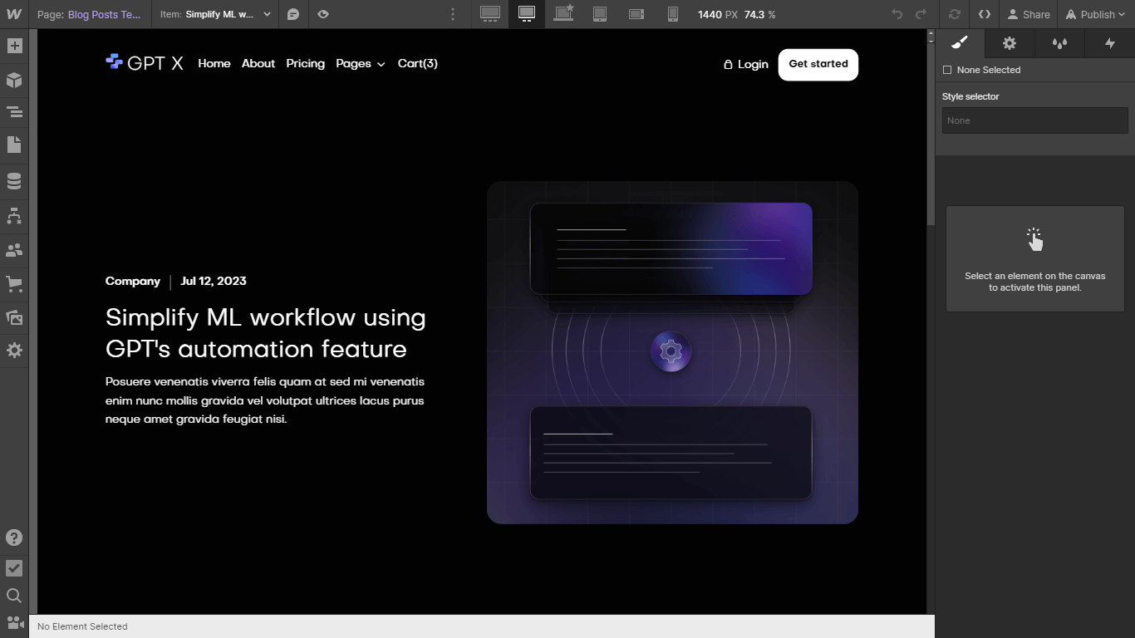Open the Navigator panel
The width and height of the screenshot is (1135, 638).
(14, 110)
